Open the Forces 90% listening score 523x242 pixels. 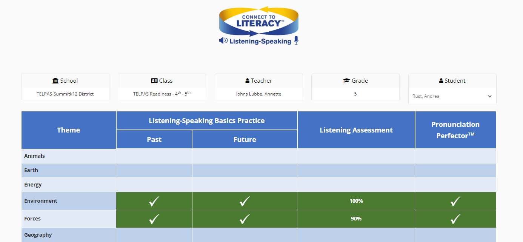click(x=356, y=219)
